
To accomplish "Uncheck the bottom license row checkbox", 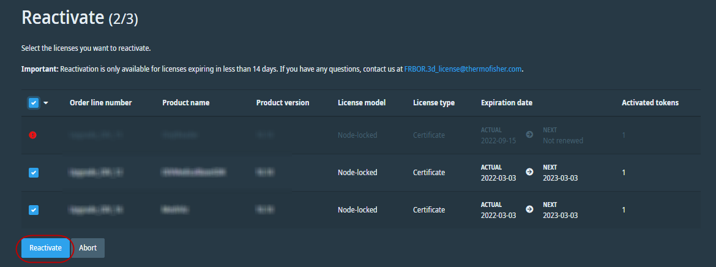I will (34, 210).
